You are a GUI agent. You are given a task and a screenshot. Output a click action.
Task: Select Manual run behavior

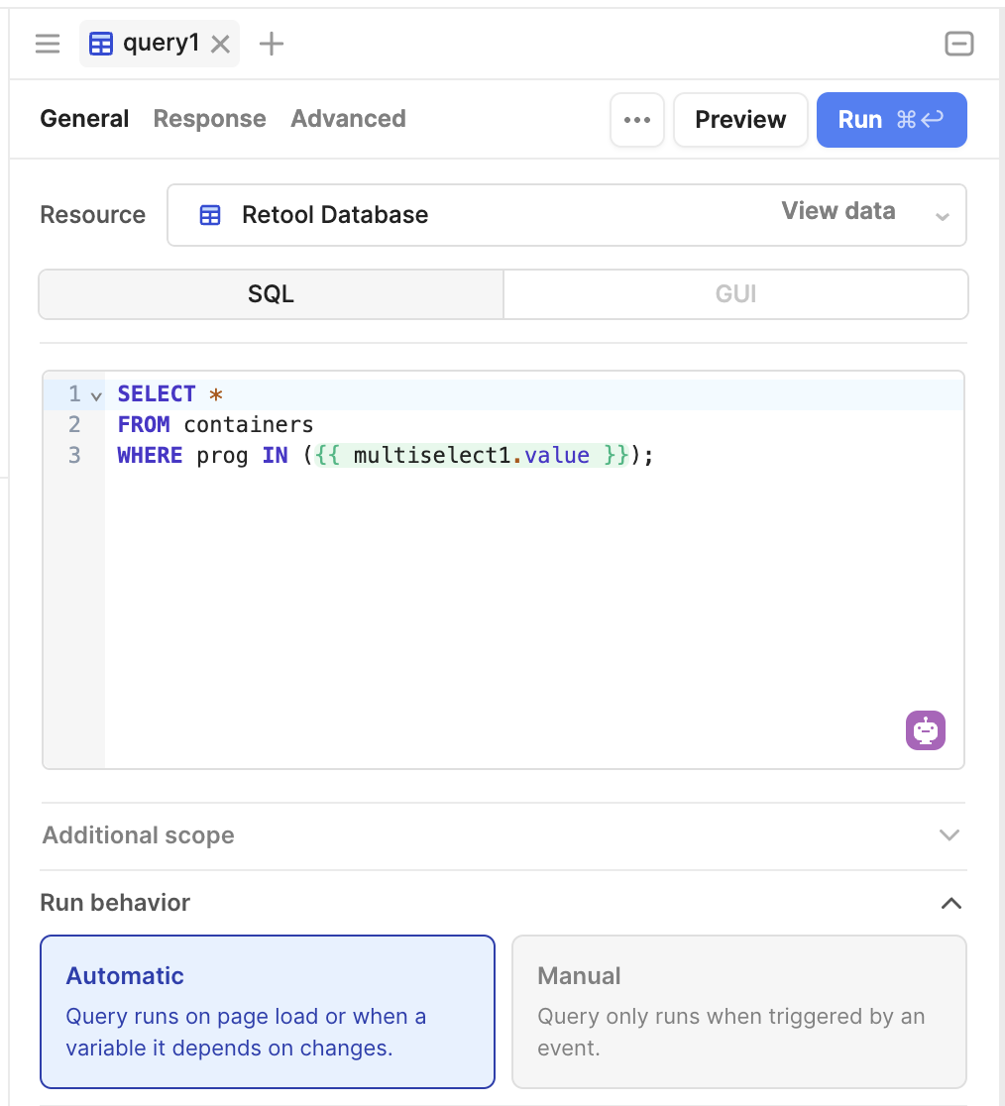(x=739, y=1012)
